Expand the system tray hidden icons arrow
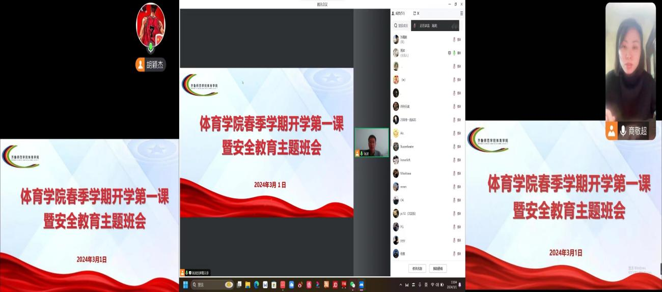662x292 pixels. coord(400,284)
